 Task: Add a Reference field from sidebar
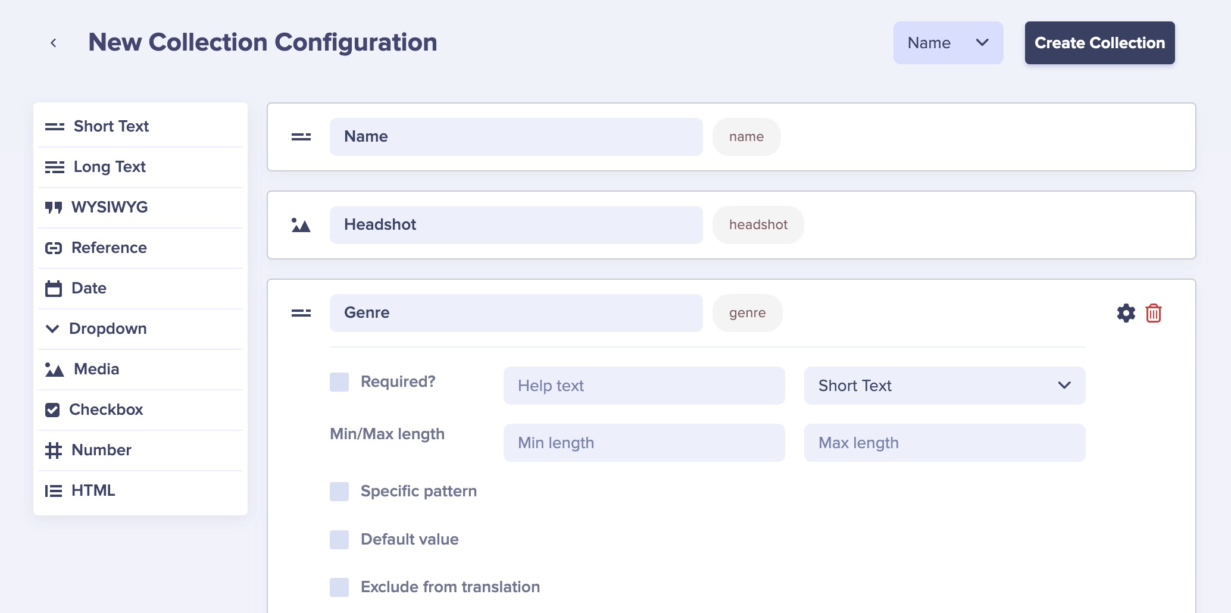(108, 248)
